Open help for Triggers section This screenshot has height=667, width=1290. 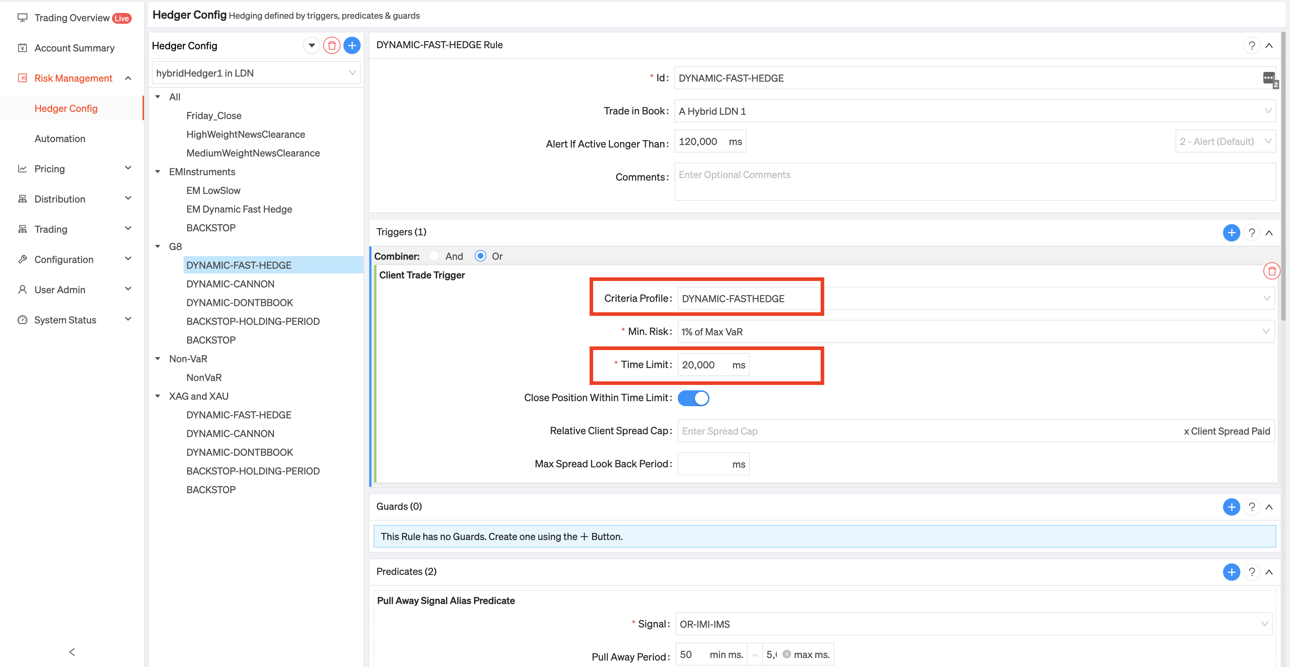pyautogui.click(x=1251, y=233)
